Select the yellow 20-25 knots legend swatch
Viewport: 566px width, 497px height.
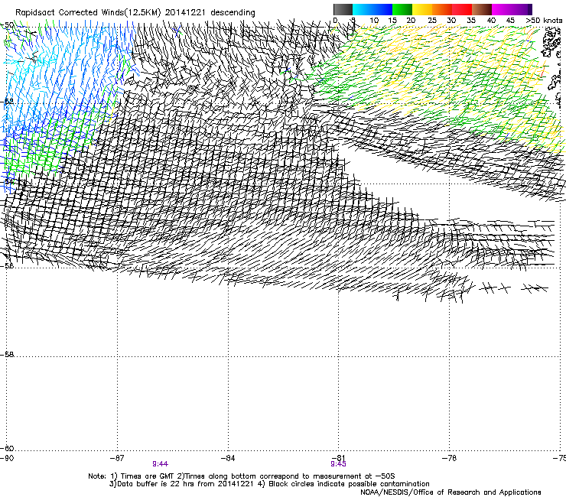click(x=422, y=9)
